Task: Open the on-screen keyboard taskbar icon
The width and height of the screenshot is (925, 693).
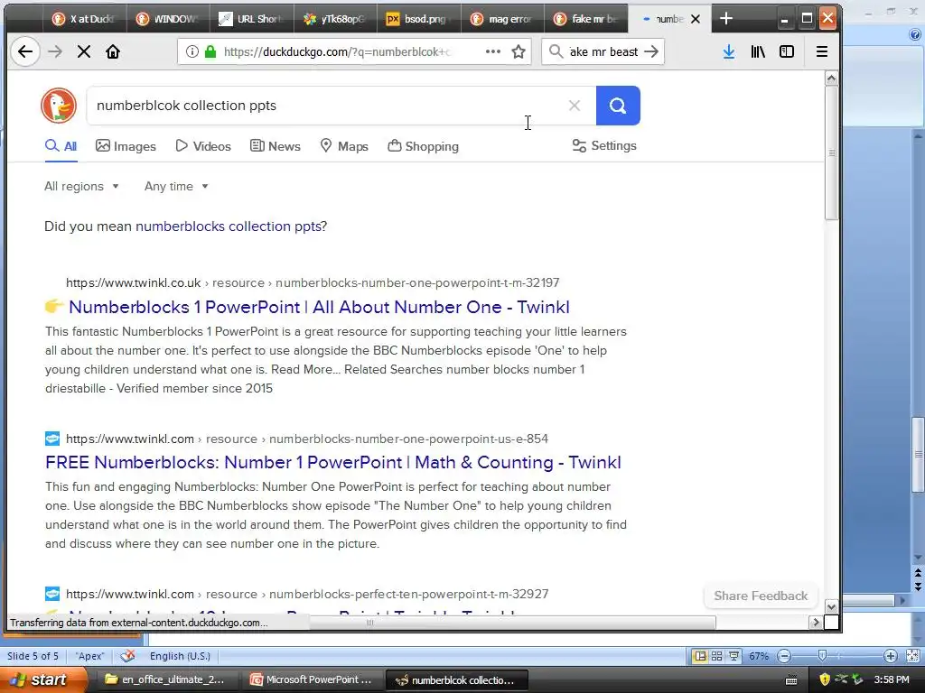Action: (791, 680)
